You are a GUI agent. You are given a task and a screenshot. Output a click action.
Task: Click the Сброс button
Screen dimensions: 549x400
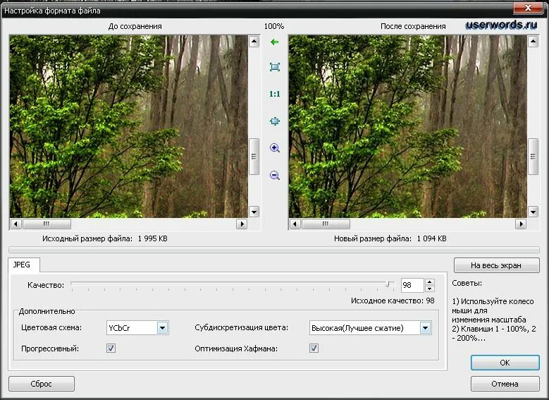tap(42, 384)
